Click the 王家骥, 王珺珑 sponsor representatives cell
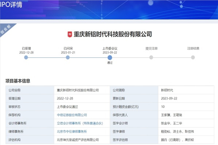Image resolution: width=218 pixels, height=145 pixels. (173, 115)
